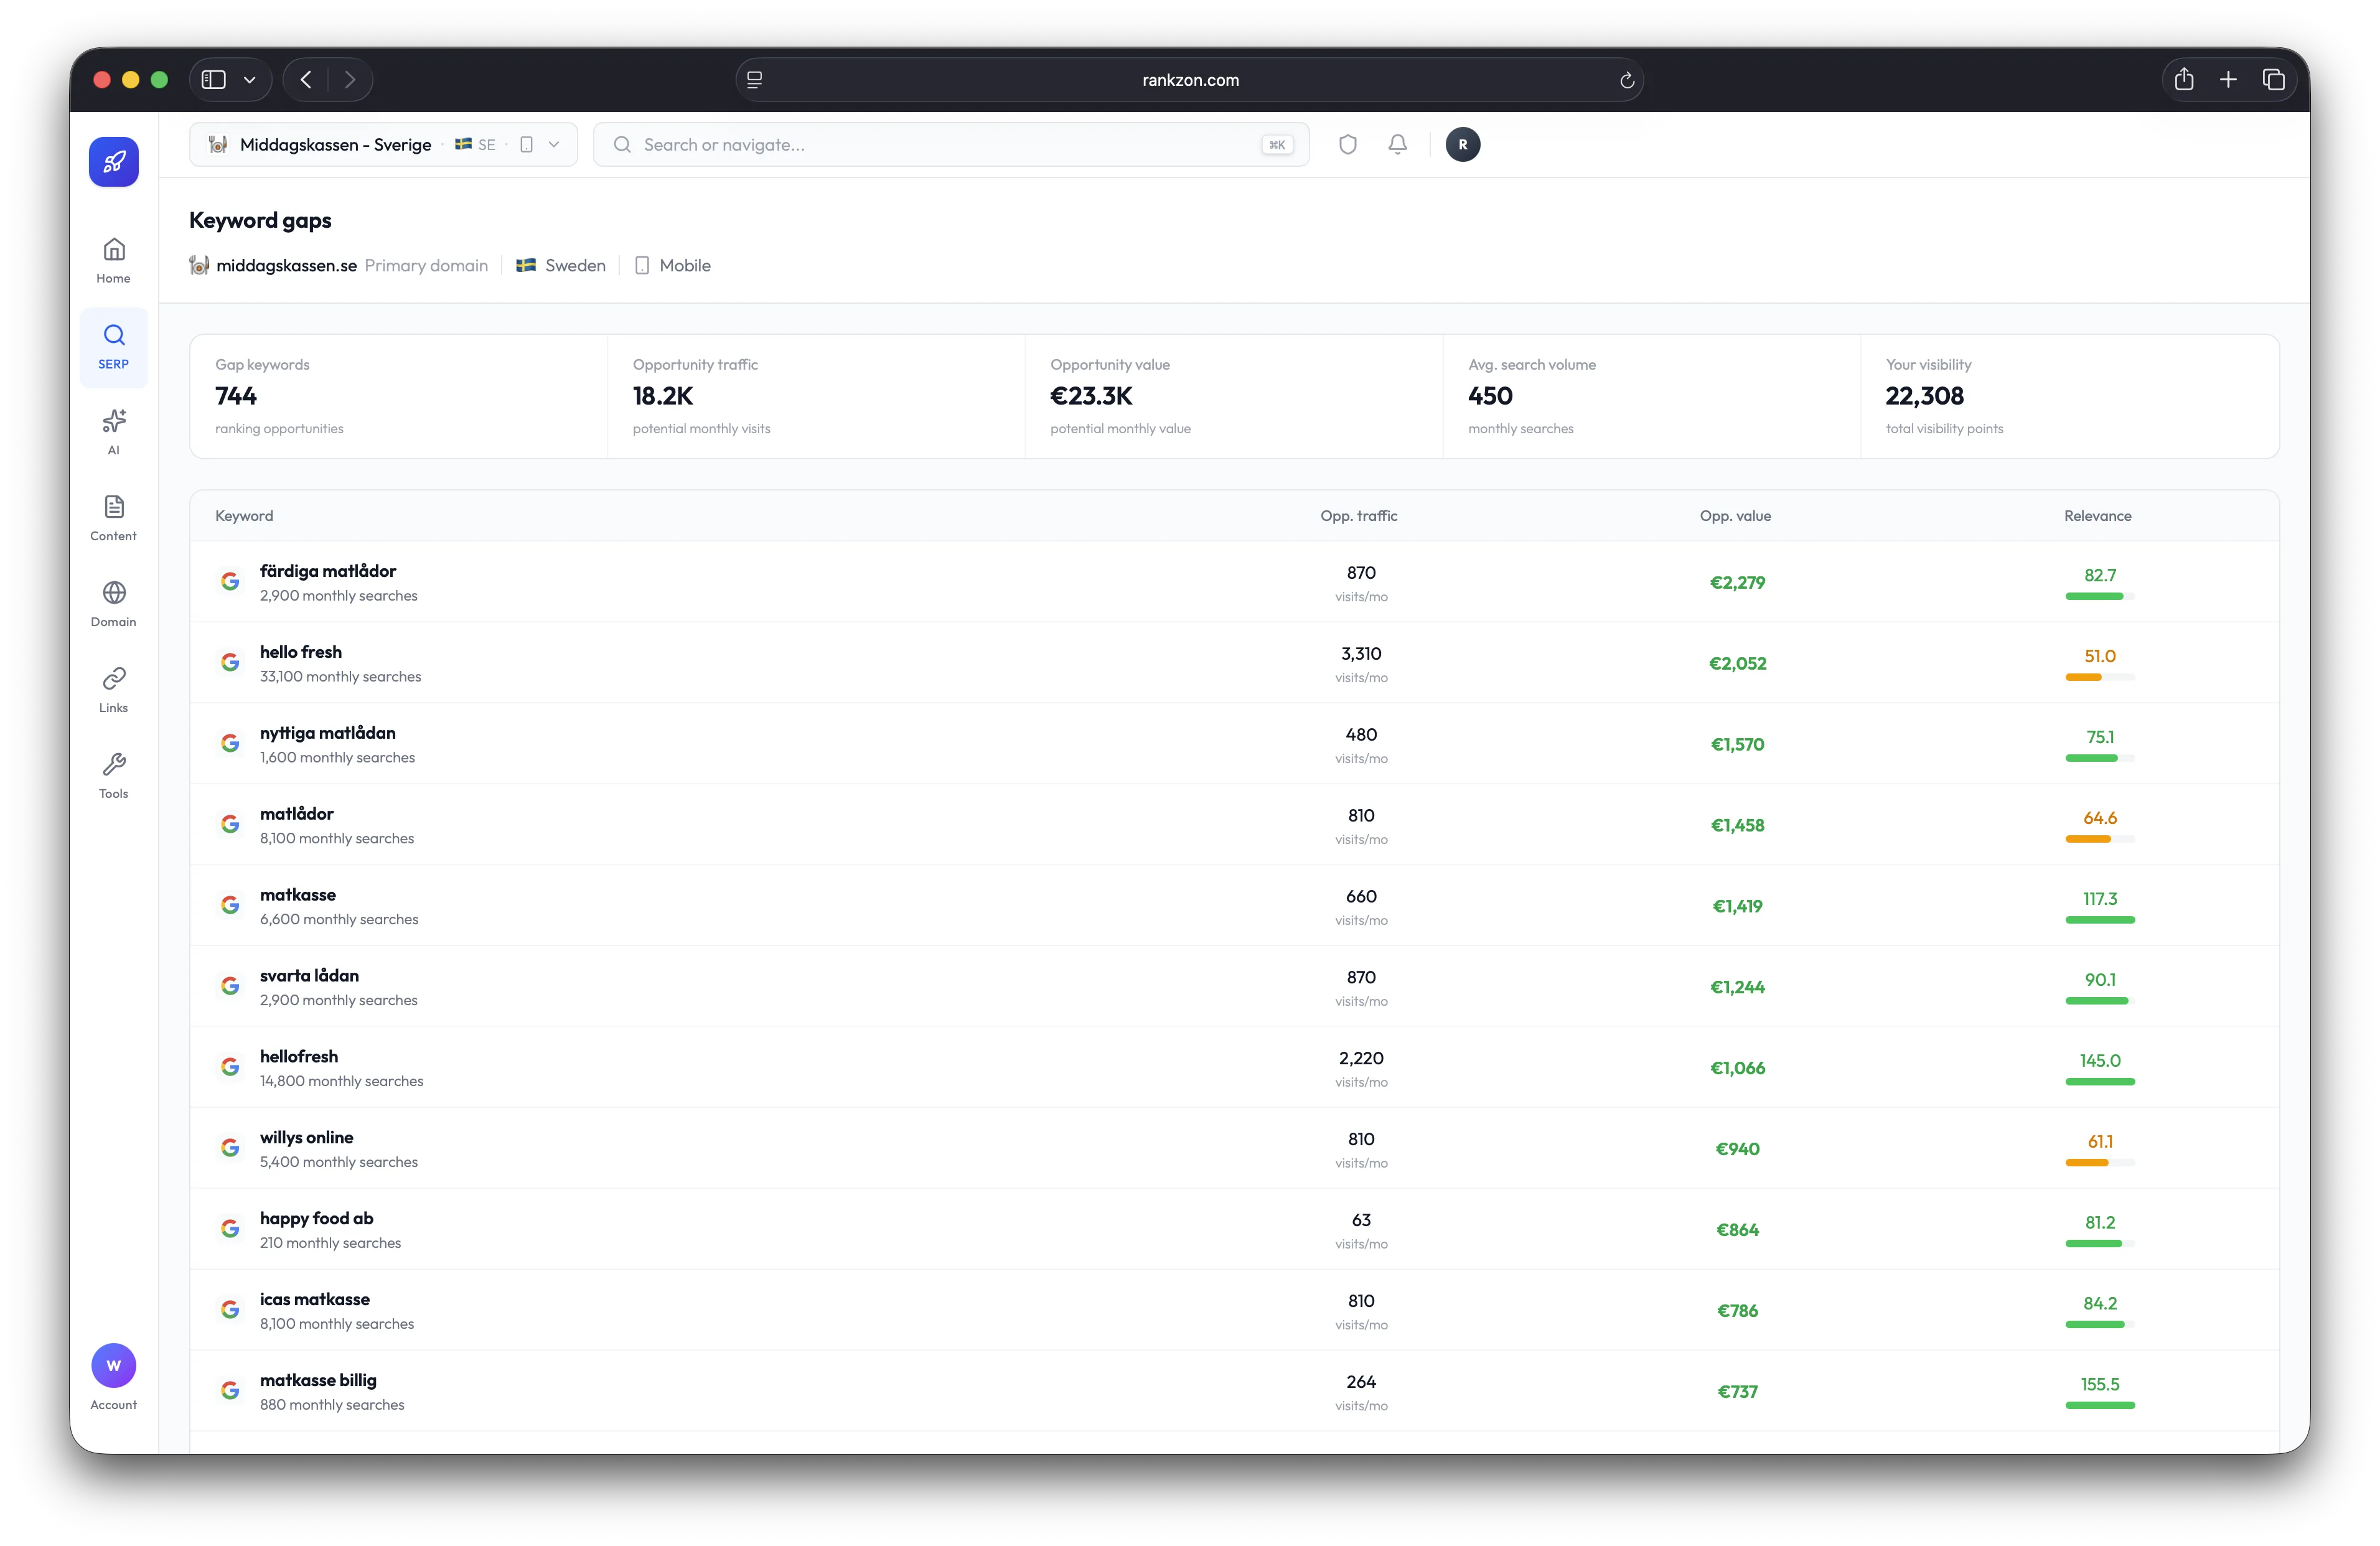
Task: Click the shield icon in header
Action: tap(1348, 145)
